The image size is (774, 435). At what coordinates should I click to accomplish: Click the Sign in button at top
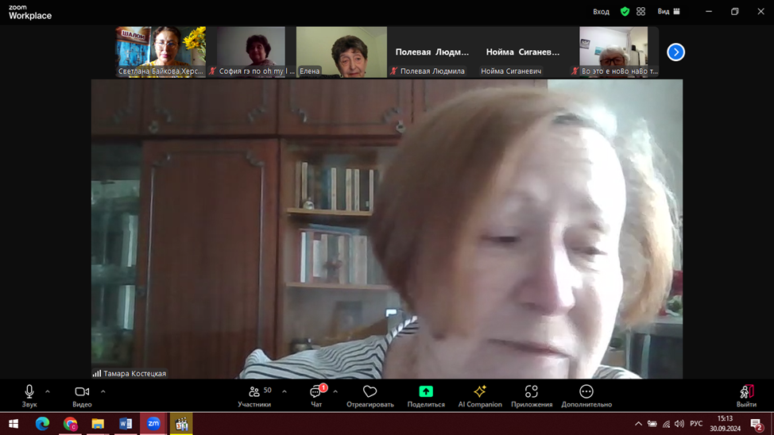click(x=601, y=12)
